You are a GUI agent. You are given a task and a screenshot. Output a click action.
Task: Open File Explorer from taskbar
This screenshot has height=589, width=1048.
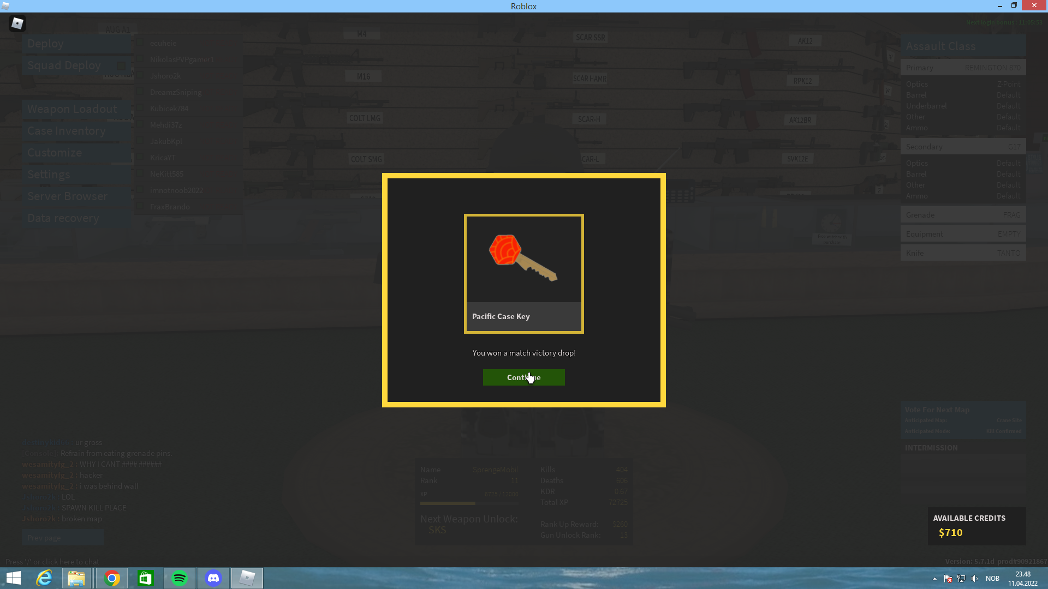pyautogui.click(x=76, y=578)
